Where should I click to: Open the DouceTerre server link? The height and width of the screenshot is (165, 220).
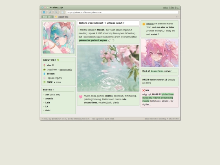click(x=157, y=71)
